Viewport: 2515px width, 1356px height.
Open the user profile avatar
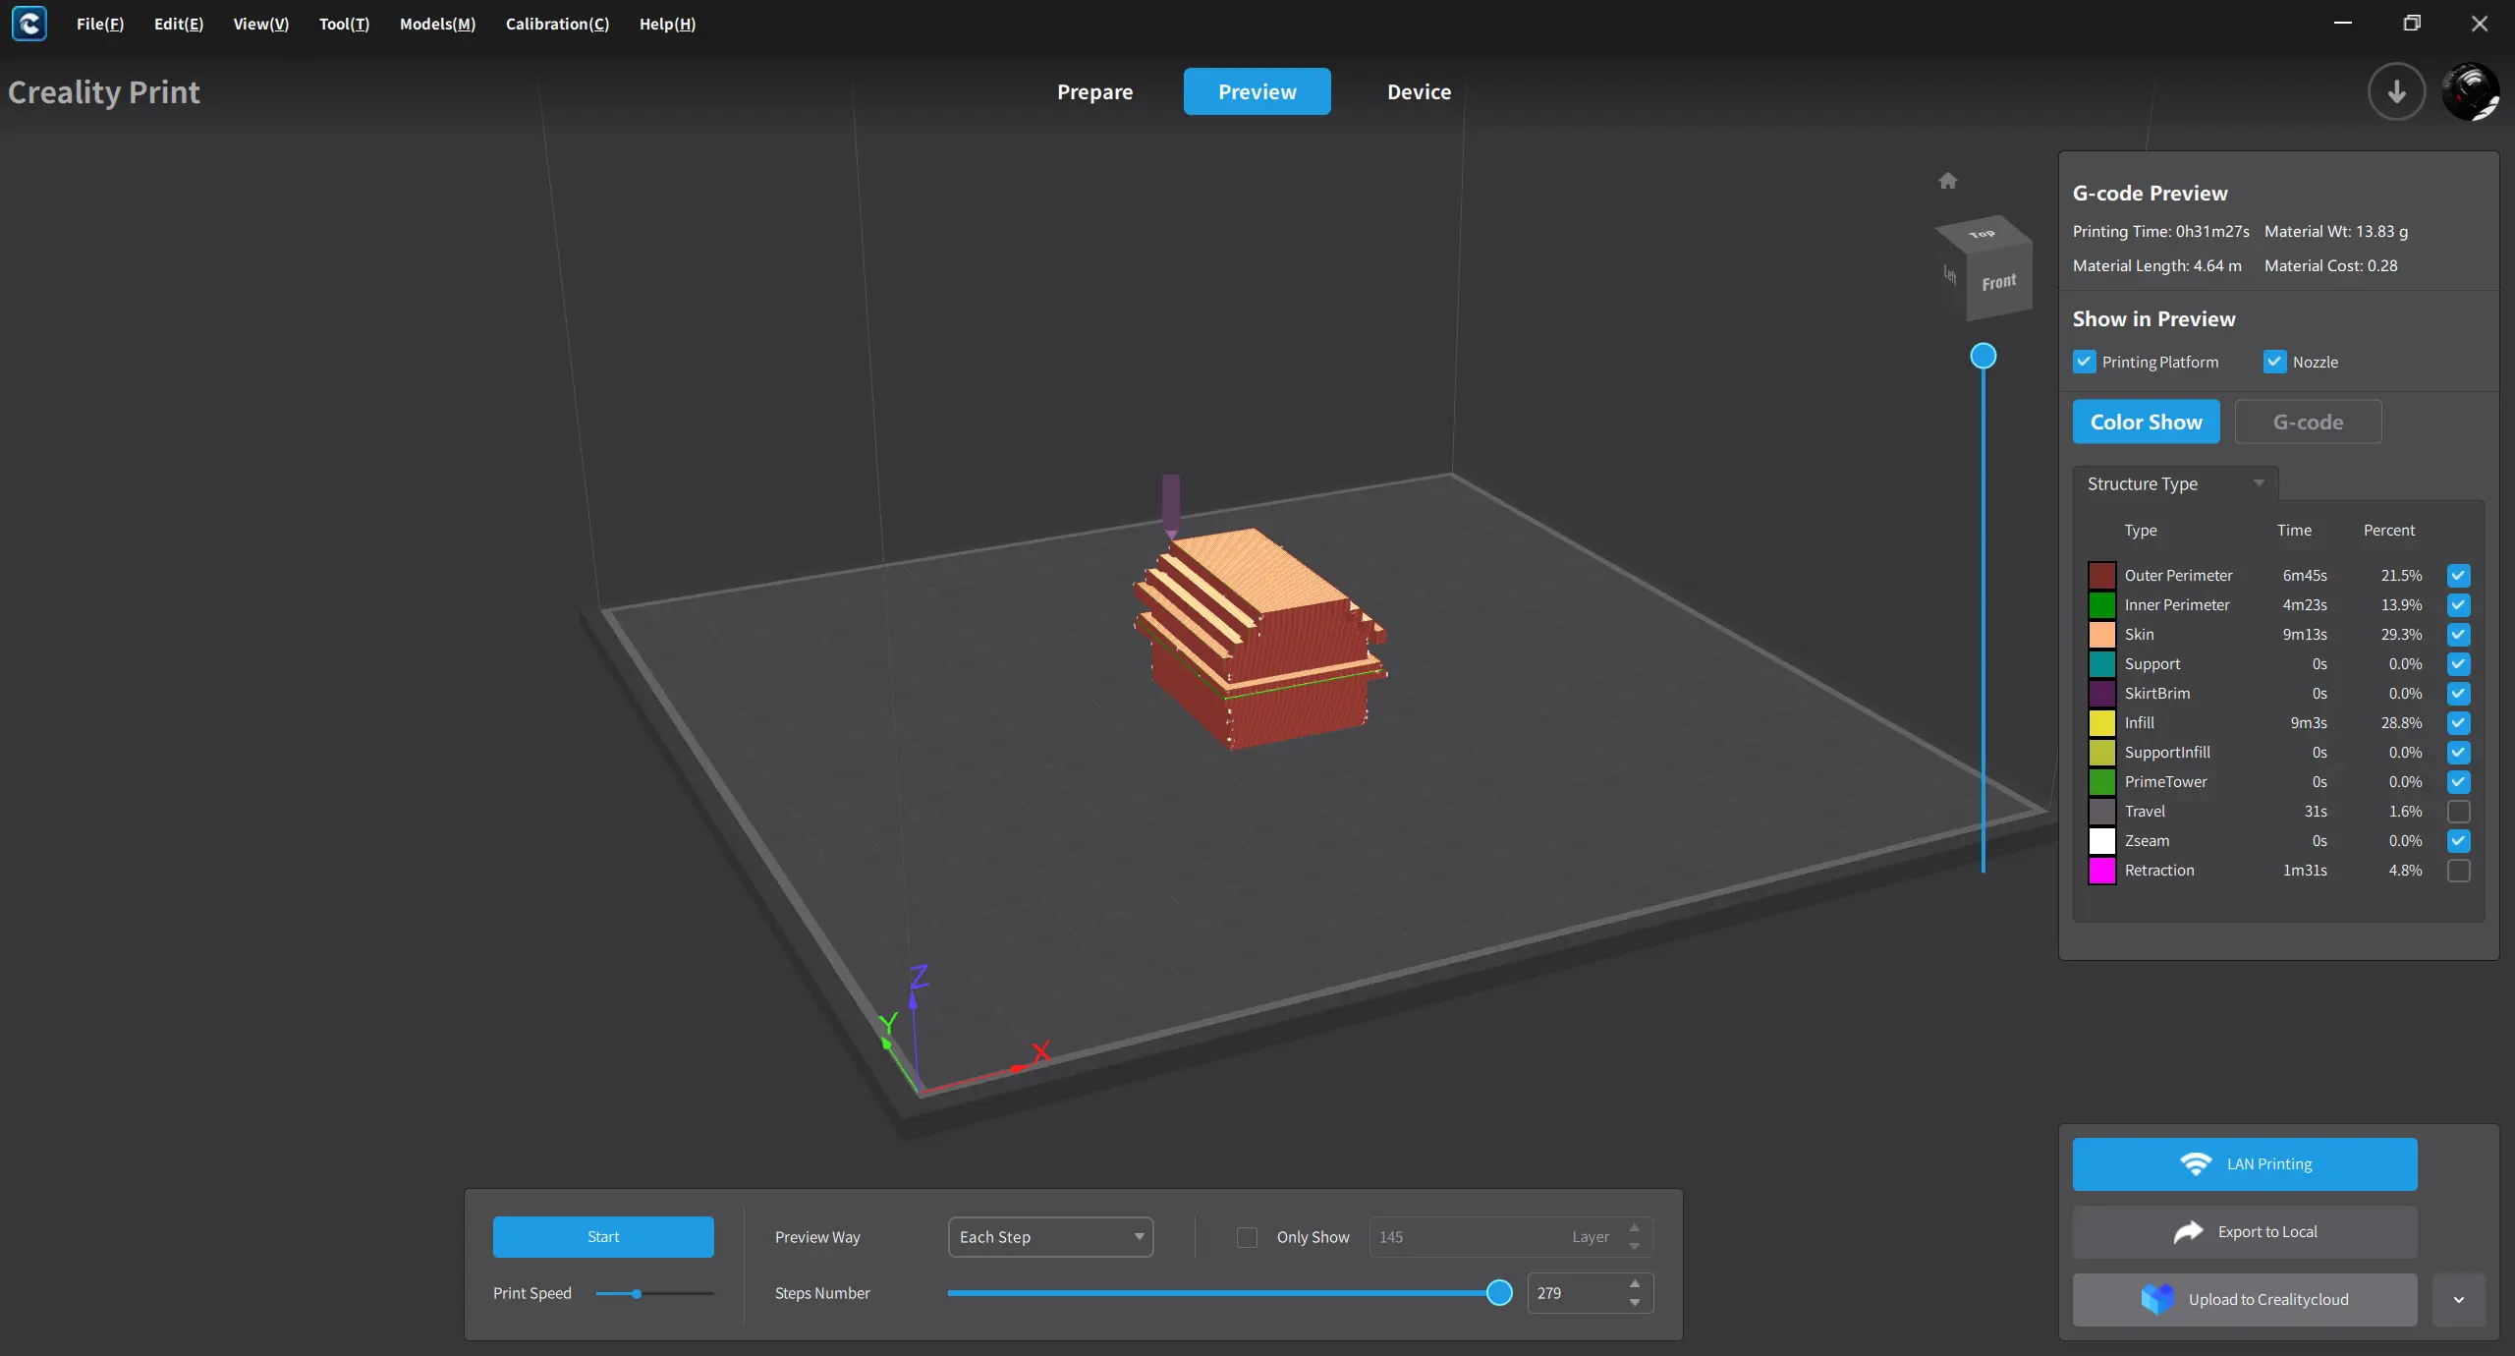coord(2471,91)
